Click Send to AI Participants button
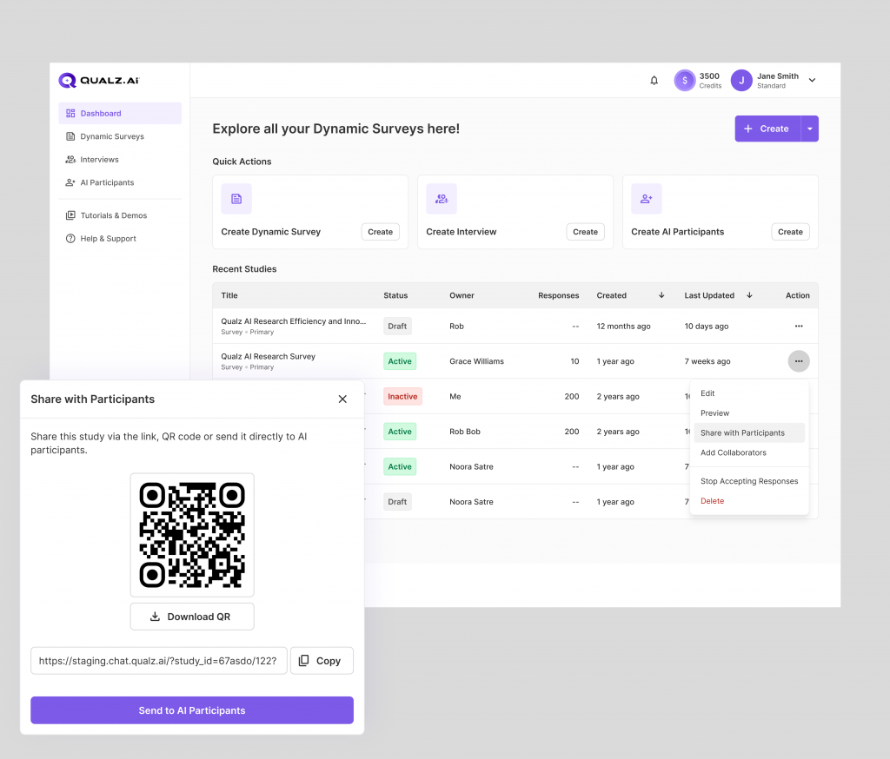This screenshot has width=890, height=759. pos(192,710)
